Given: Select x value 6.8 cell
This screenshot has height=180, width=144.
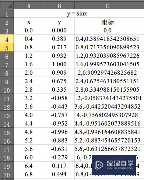Looking at the screenshot, I should [29, 174].
